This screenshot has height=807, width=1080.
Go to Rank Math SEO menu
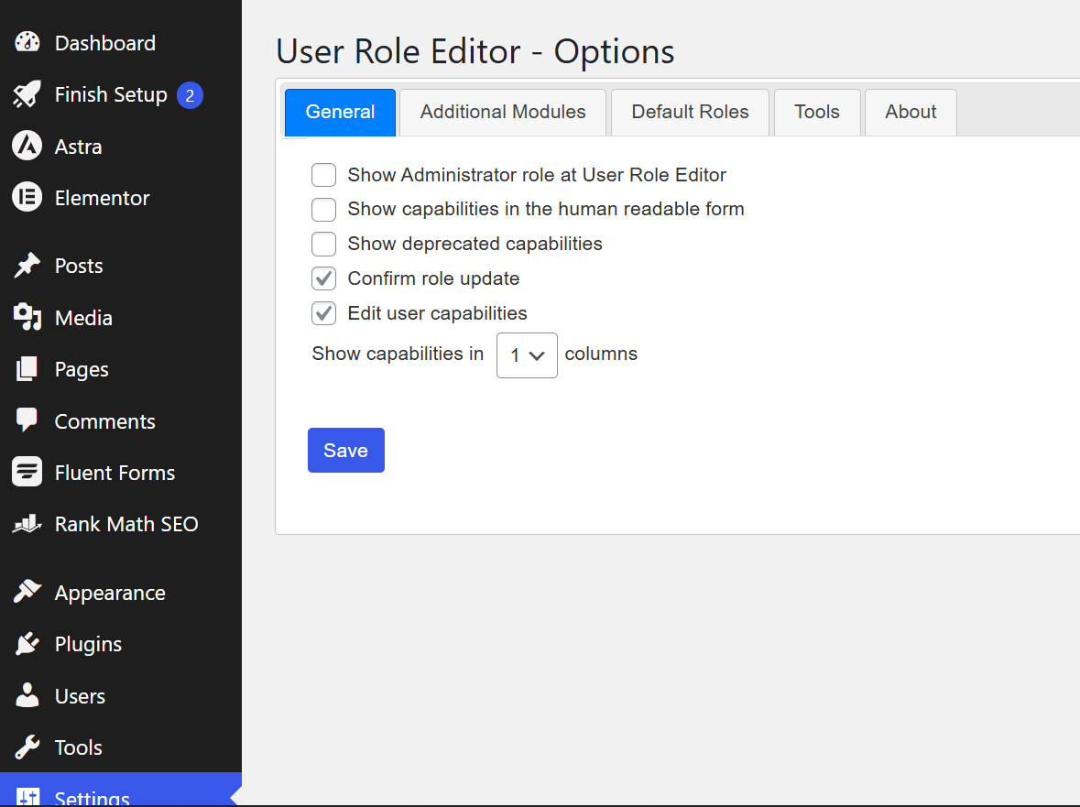click(121, 524)
